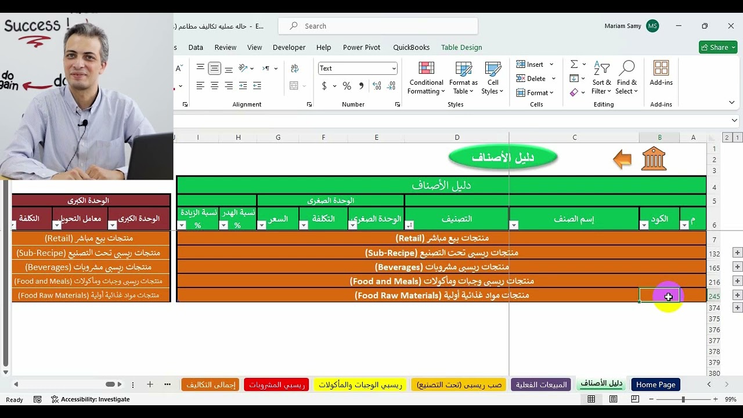Open the Add-ins button
743x418 pixels.
click(661, 73)
